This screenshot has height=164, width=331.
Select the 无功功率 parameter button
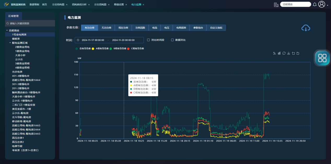[x=106, y=28]
